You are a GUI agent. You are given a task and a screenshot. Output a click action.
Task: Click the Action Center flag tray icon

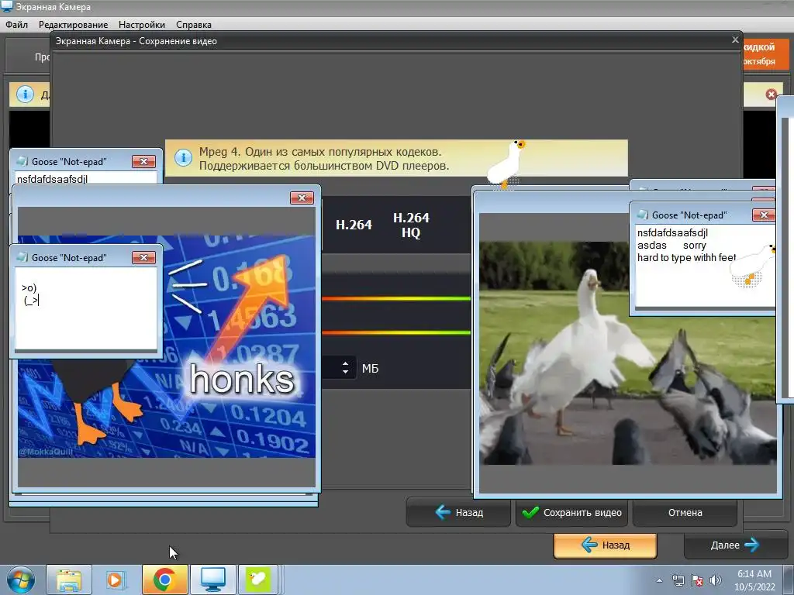[x=697, y=580]
